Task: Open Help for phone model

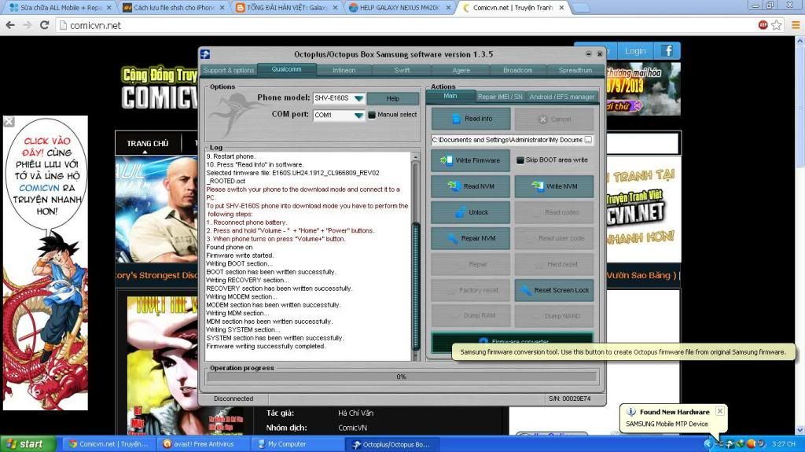Action: 393,98
